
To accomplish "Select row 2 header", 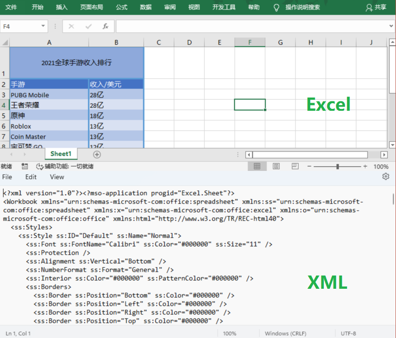I will (4, 84).
